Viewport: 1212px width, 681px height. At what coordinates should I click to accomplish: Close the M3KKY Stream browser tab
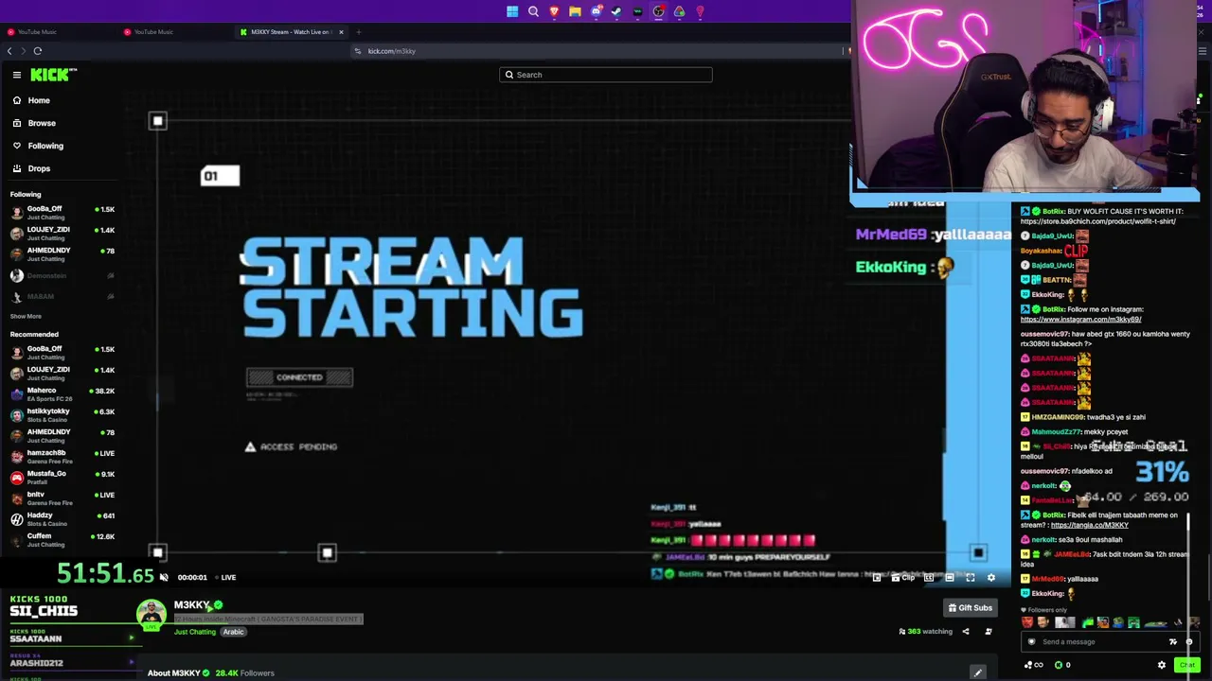(341, 32)
